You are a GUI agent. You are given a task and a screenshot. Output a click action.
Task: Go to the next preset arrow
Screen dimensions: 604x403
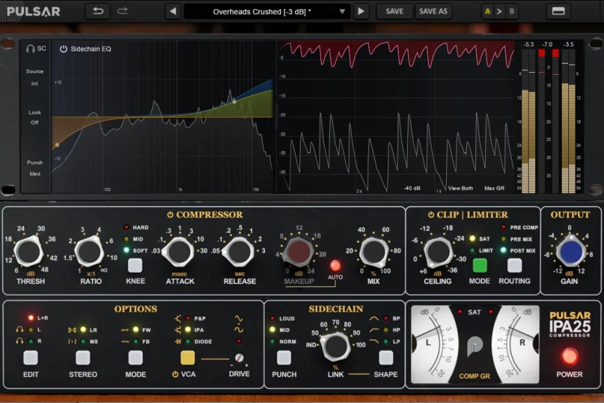point(362,11)
